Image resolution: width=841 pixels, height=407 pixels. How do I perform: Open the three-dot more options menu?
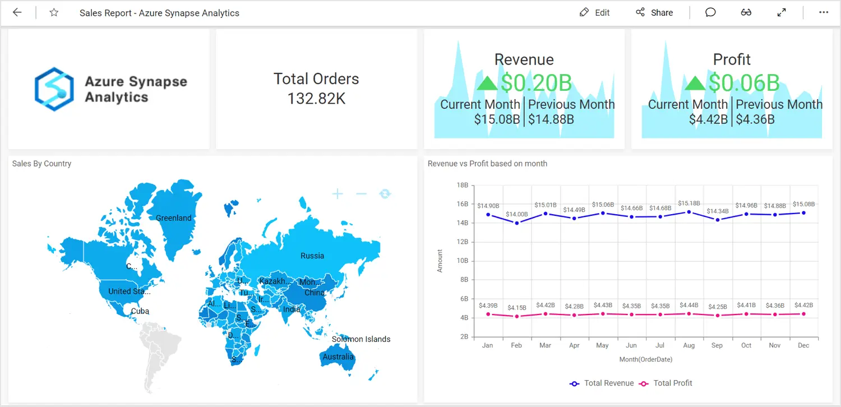click(x=823, y=12)
